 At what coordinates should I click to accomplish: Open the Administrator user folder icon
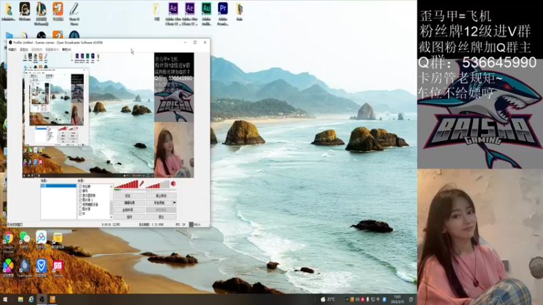8,12
